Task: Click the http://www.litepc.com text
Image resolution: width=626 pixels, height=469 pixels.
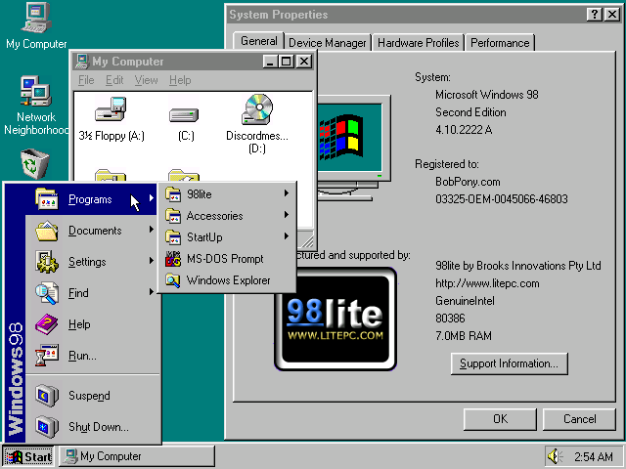Action: [487, 283]
